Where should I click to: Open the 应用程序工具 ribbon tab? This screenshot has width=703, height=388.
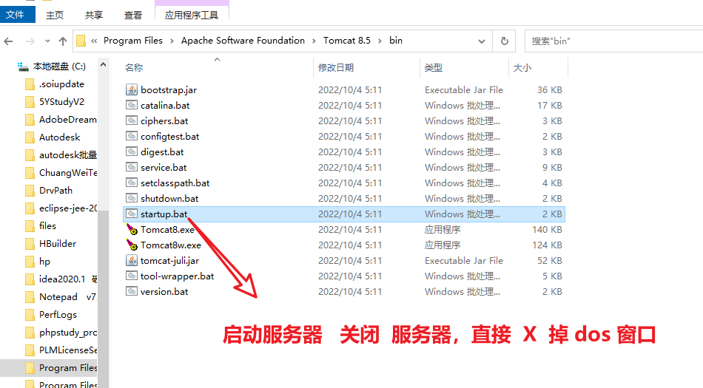(192, 16)
